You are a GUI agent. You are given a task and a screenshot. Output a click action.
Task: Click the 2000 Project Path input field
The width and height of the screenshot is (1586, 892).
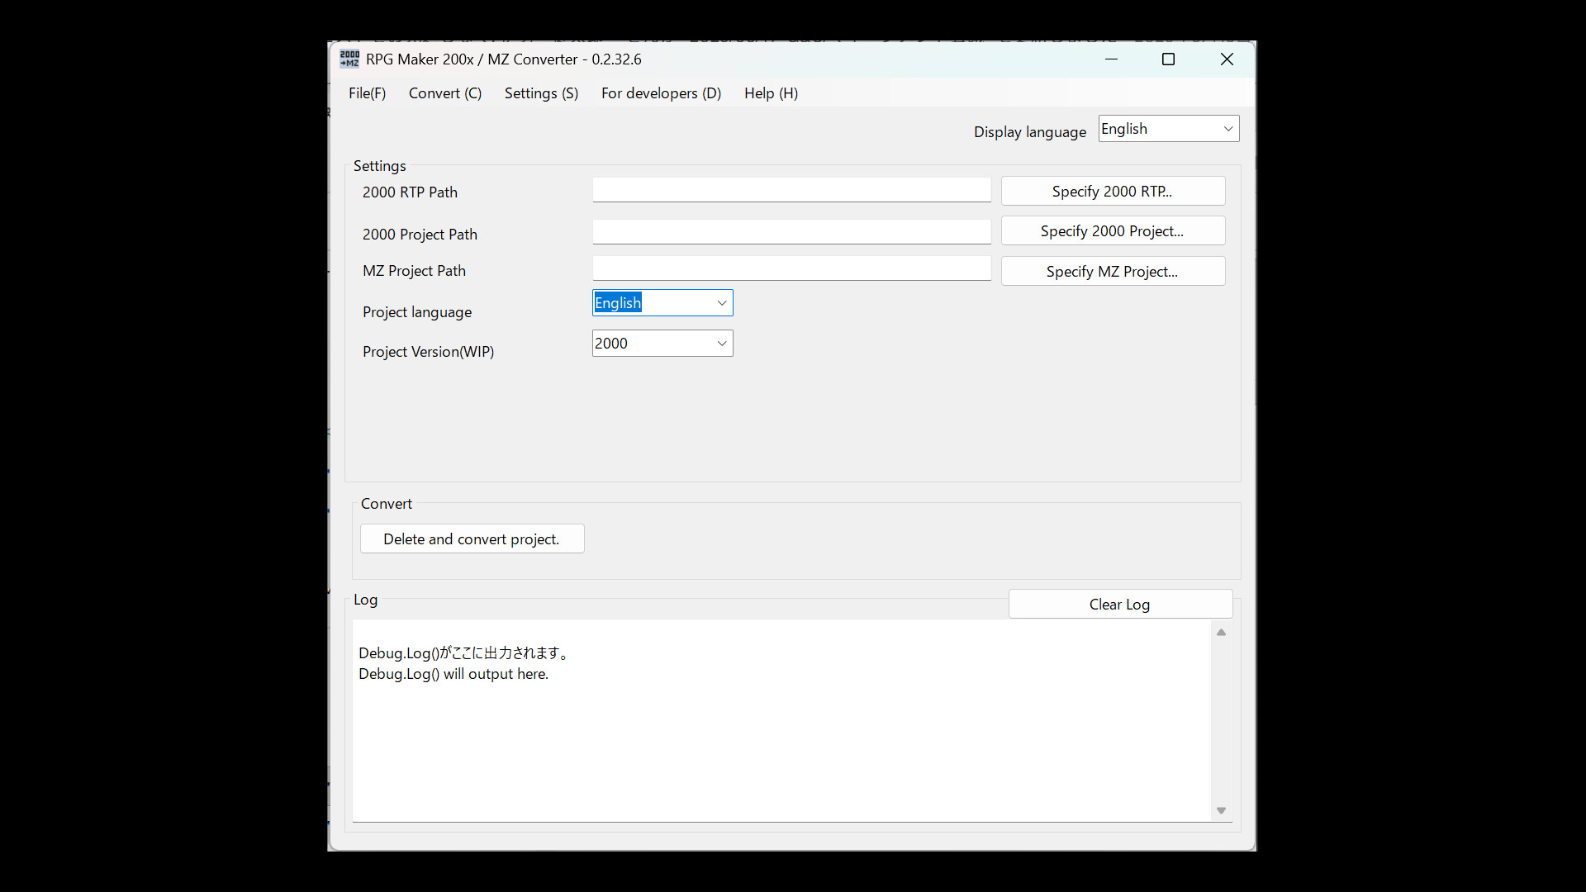tap(791, 232)
